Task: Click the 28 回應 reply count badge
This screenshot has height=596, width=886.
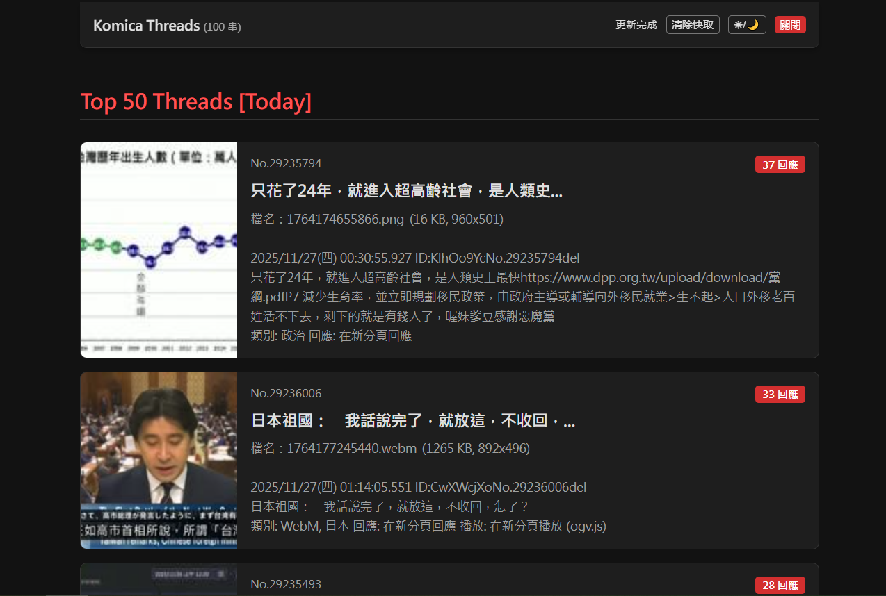Action: tap(780, 585)
